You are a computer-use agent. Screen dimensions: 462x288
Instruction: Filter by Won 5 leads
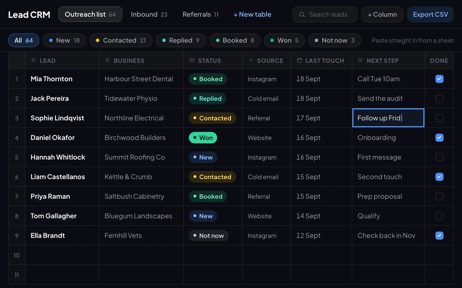click(284, 40)
